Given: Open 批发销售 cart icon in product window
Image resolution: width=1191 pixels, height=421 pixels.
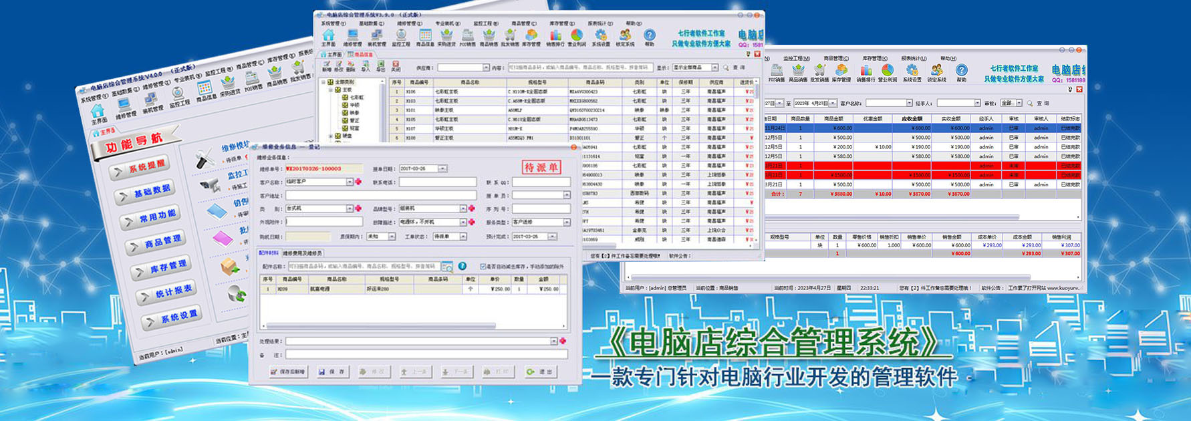Looking at the screenshot, I should pyautogui.click(x=510, y=37).
